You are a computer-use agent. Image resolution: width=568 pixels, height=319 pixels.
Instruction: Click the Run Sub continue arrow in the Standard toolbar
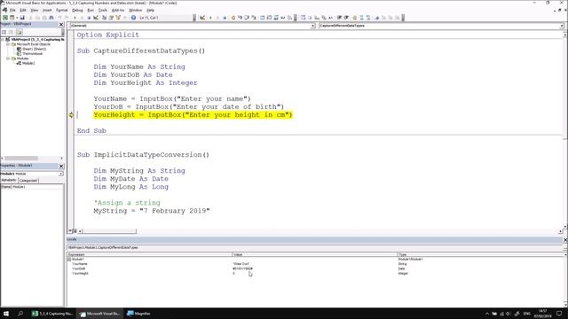75,18
